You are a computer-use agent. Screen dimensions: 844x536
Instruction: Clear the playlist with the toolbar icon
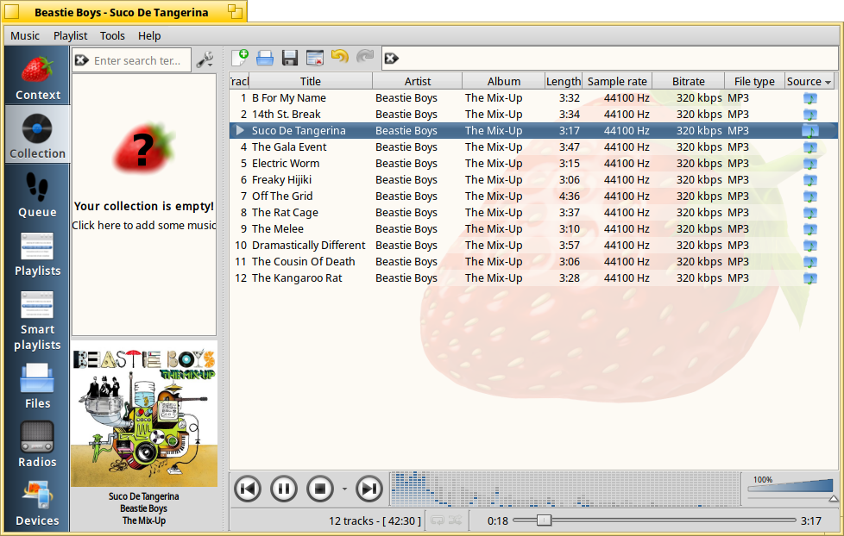click(315, 58)
